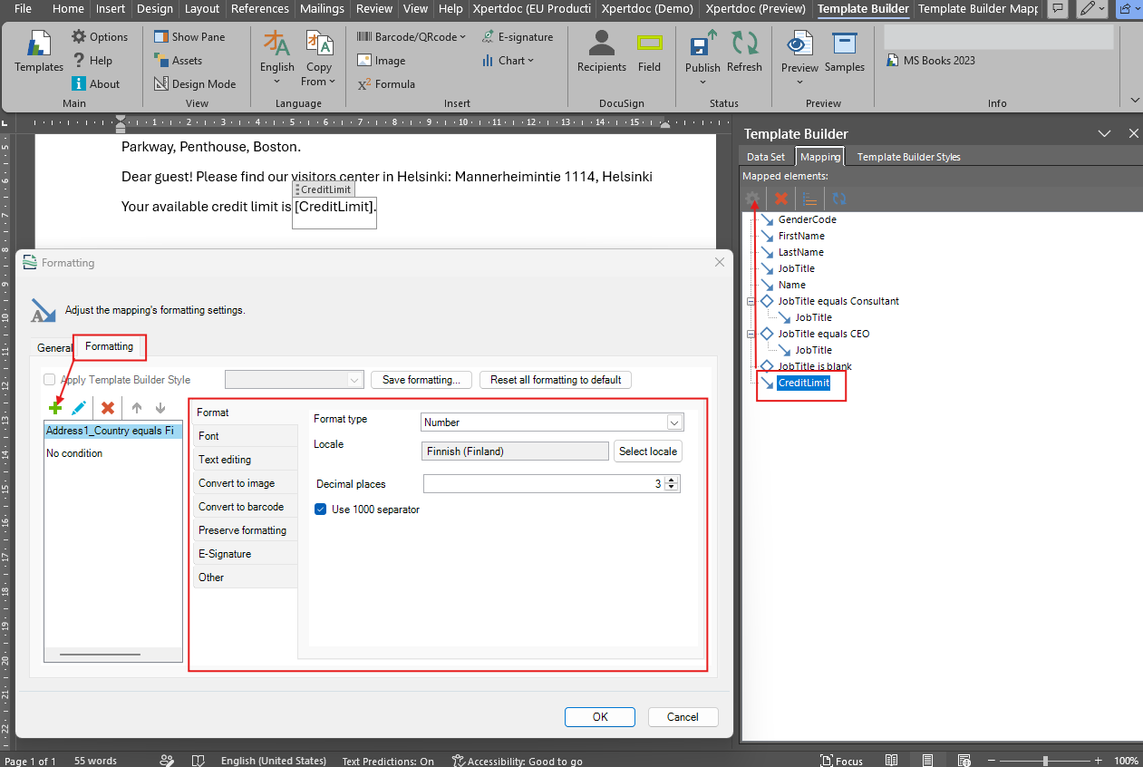Confirm the Formatting dialog with OK
This screenshot has height=767, width=1143.
(x=600, y=717)
